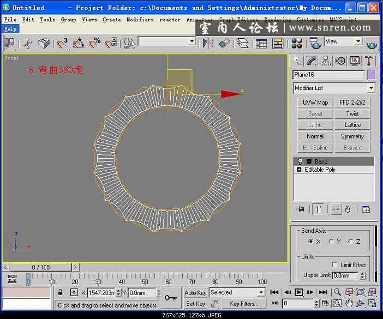This screenshot has height=319, width=383.
Task: Toggle Set Key mode button
Action: [195, 304]
